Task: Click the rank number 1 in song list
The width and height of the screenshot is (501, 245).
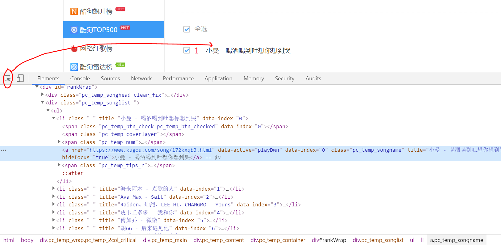Action: pos(196,50)
